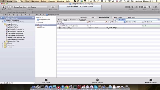Expand the Products group
Image resolution: width=160 pixels, height=90 pixels.
pyautogui.click(x=3, y=47)
